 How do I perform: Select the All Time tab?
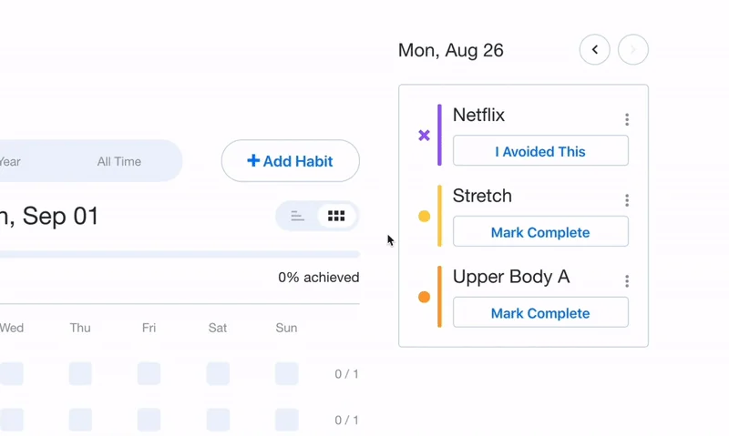(x=119, y=161)
